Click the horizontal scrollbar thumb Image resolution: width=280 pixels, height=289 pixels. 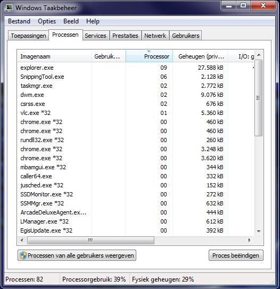[x=90, y=240]
